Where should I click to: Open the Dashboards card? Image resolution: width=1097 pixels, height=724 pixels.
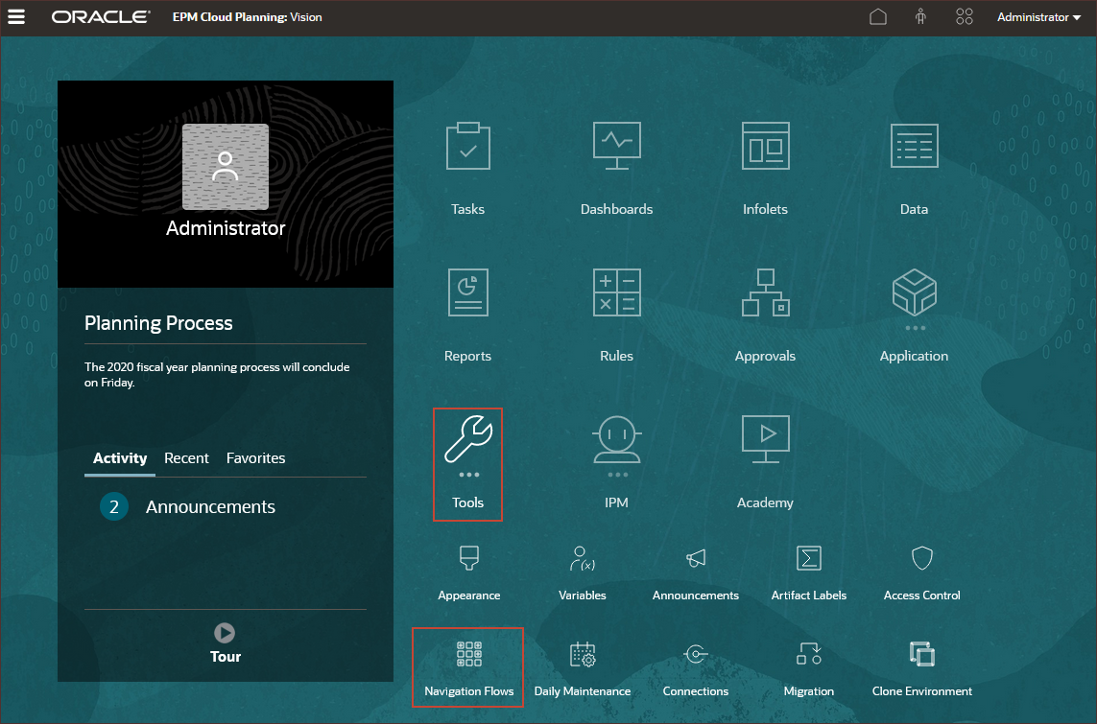(616, 169)
